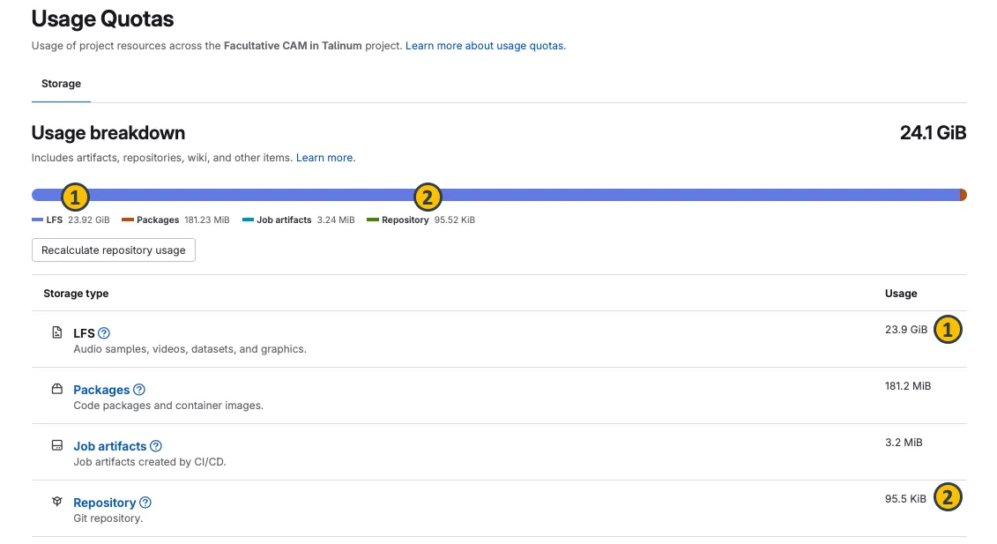Follow the Learn more link under Usage breakdown
997x544 pixels.
(x=325, y=158)
